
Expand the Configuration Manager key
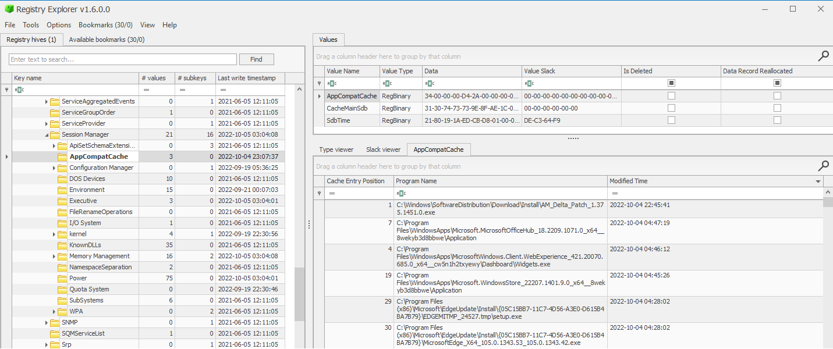(53, 167)
